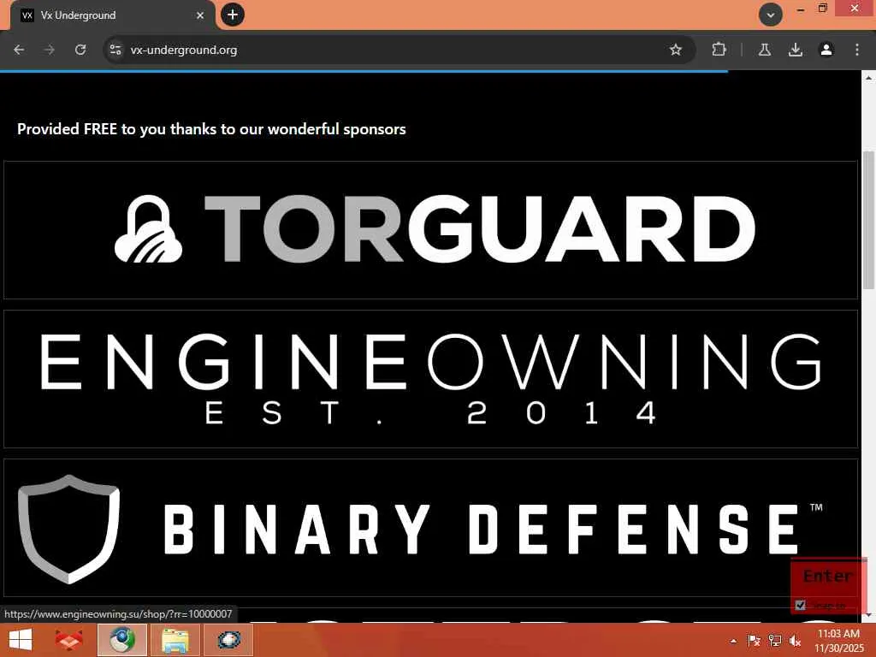Click the 'EST. 2014' text

click(430, 413)
